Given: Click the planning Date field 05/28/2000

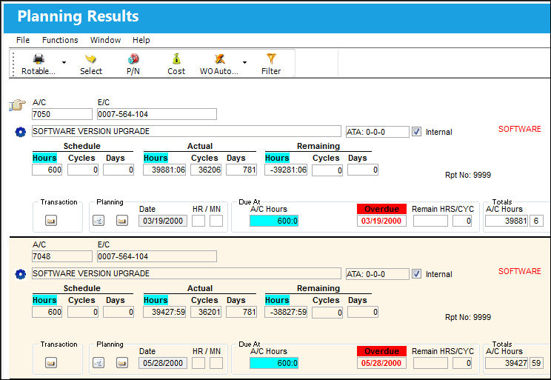Looking at the screenshot, I should click(x=163, y=363).
